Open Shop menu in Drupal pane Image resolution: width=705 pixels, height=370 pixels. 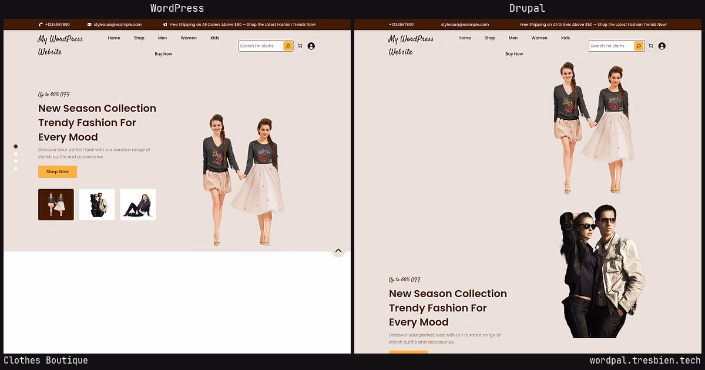coord(489,38)
